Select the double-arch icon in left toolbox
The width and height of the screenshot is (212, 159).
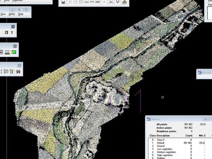(x=18, y=72)
